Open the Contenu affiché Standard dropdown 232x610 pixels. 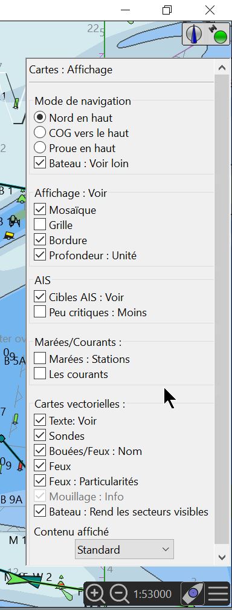(x=124, y=549)
